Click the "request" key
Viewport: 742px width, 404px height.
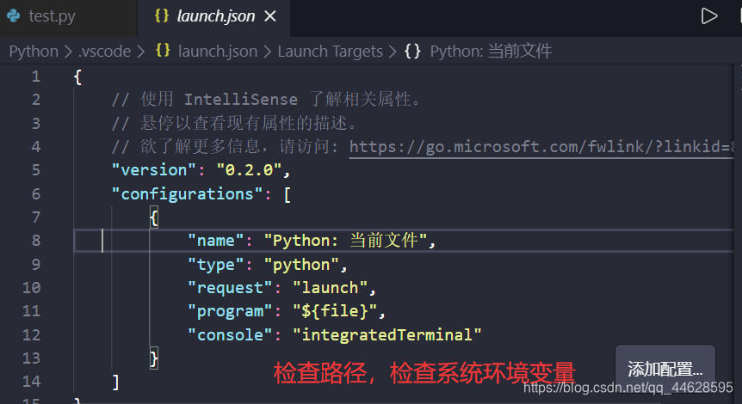click(x=230, y=288)
